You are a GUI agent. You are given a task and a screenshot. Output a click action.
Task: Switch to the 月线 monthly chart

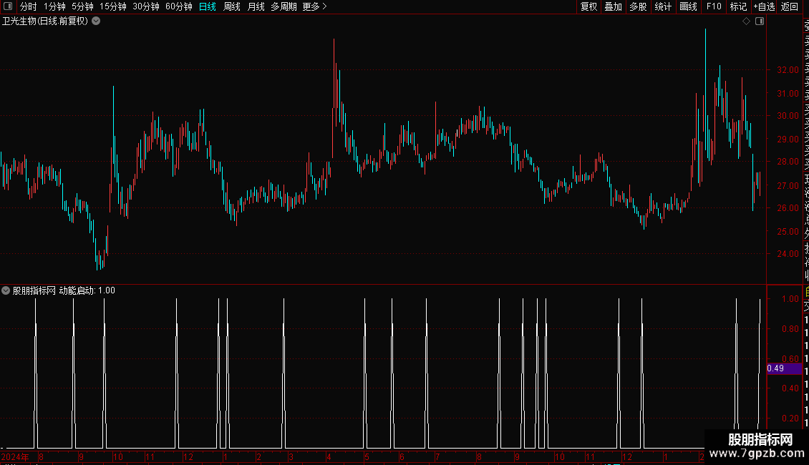pyautogui.click(x=256, y=6)
